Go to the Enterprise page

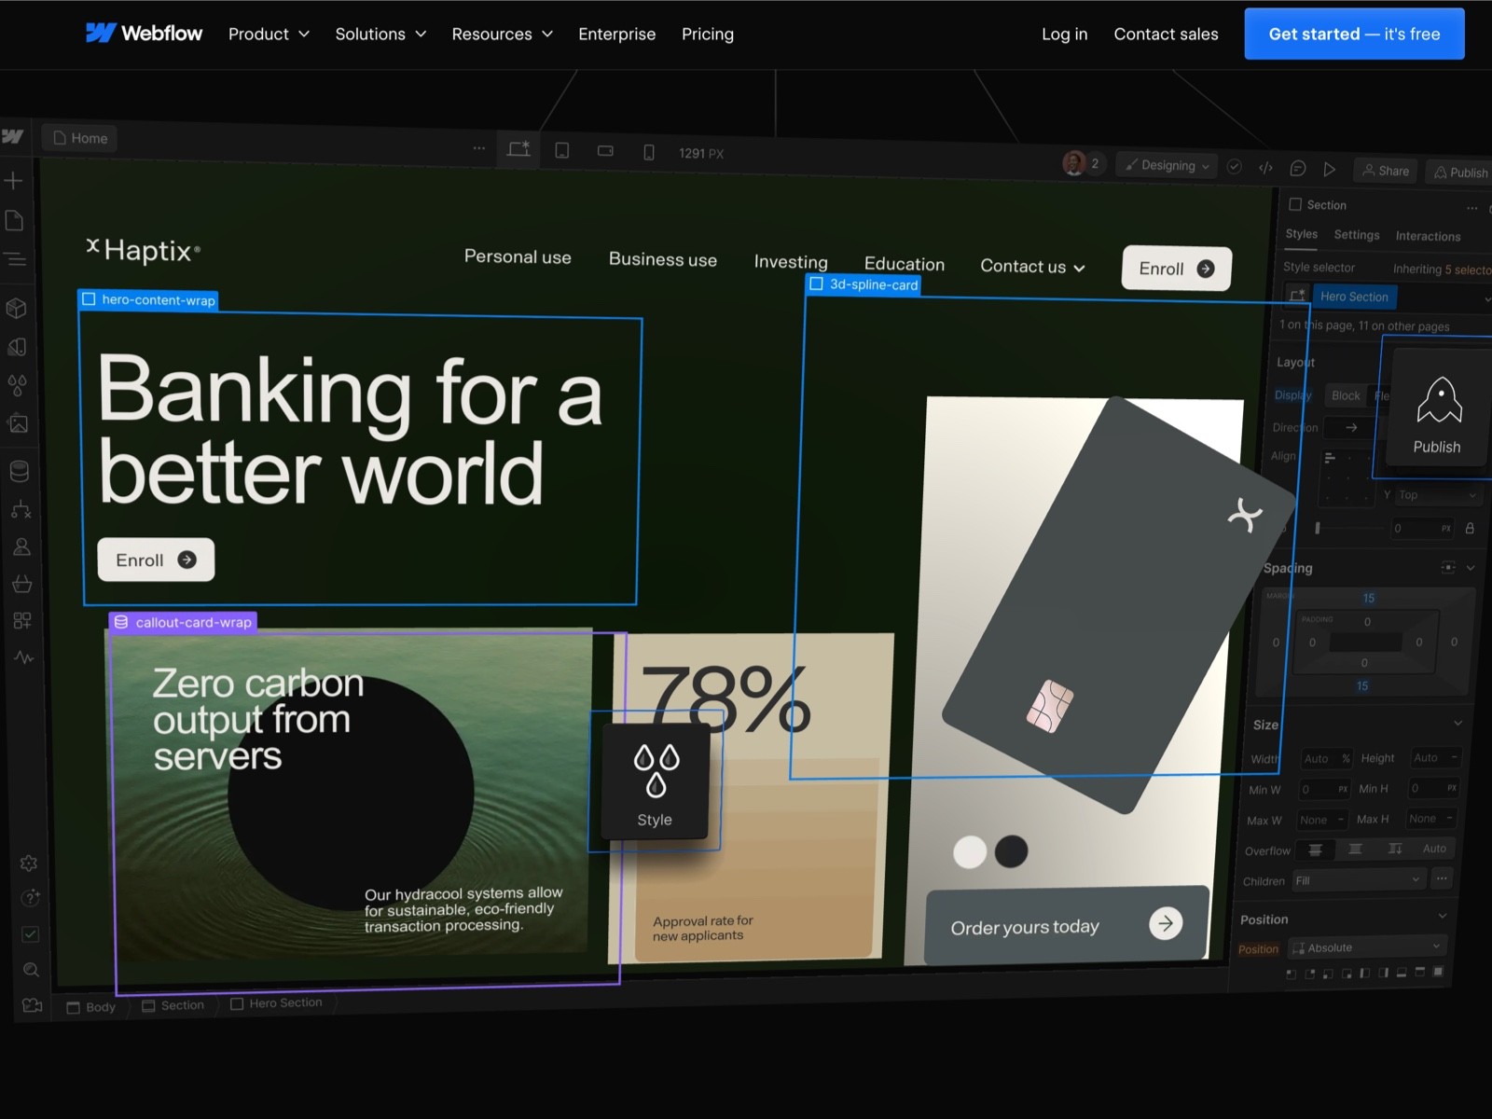(616, 35)
